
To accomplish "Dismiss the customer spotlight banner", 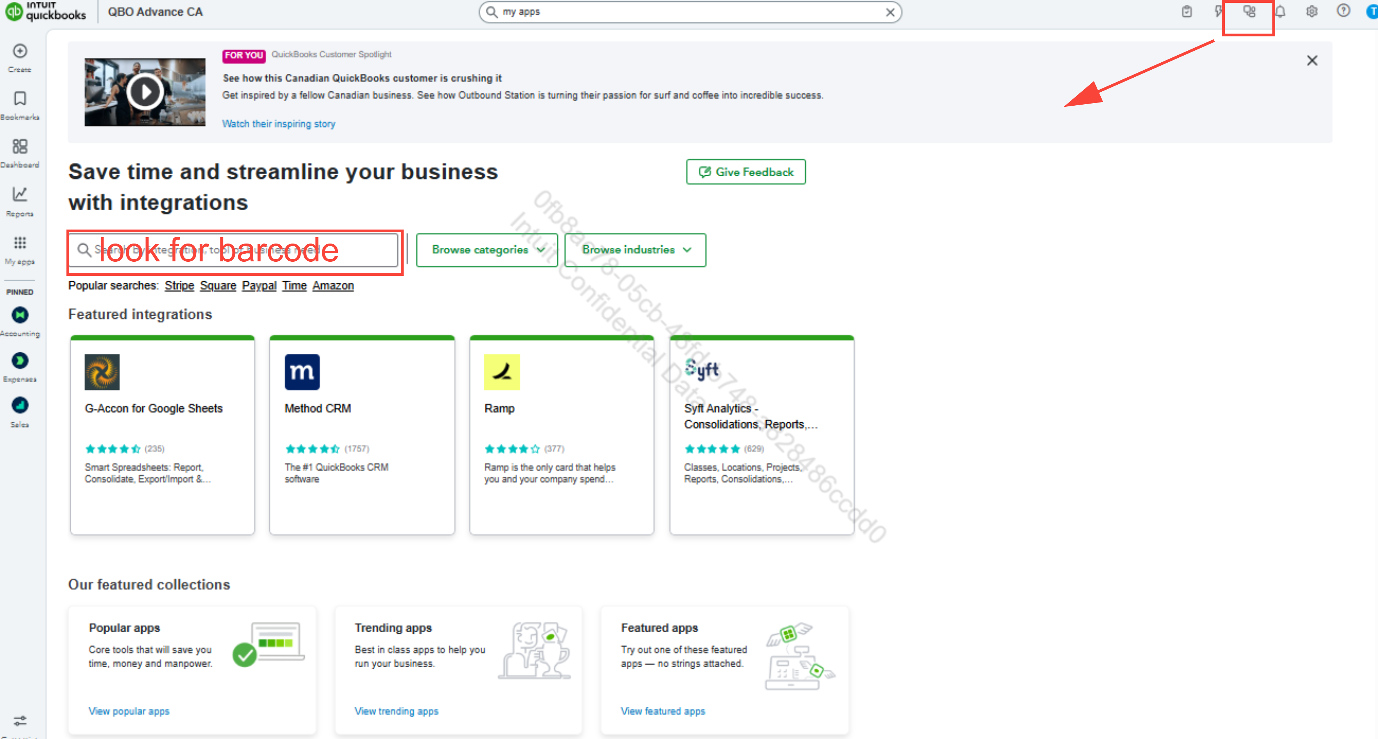I will (1312, 61).
